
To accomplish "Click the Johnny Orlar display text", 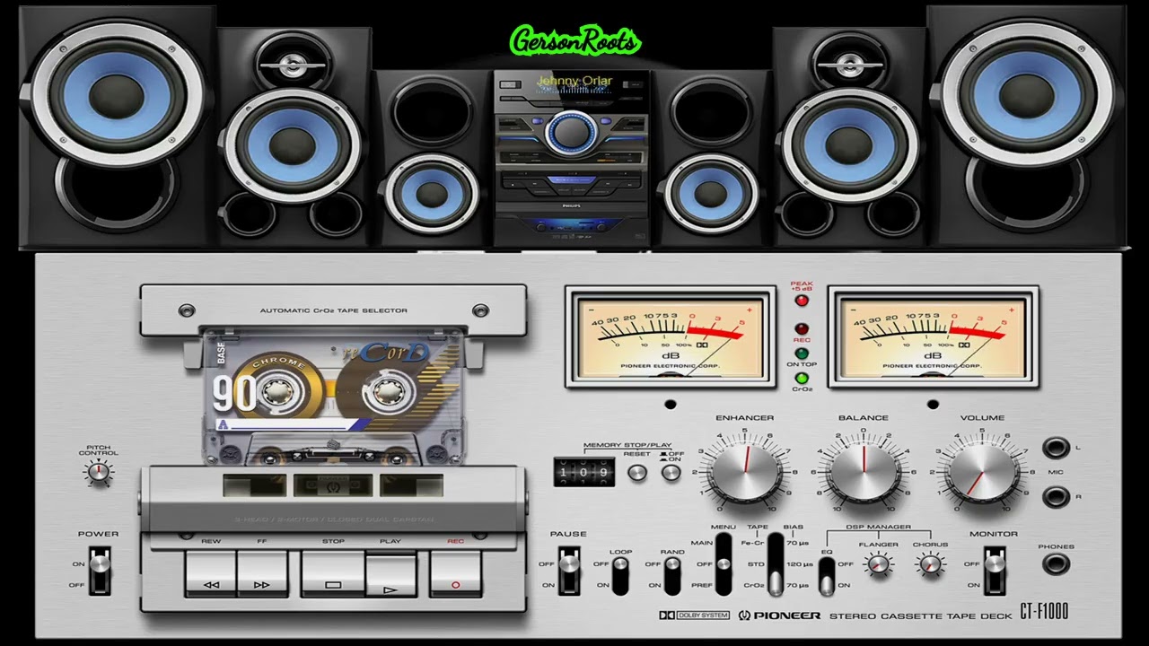I will click(x=574, y=81).
